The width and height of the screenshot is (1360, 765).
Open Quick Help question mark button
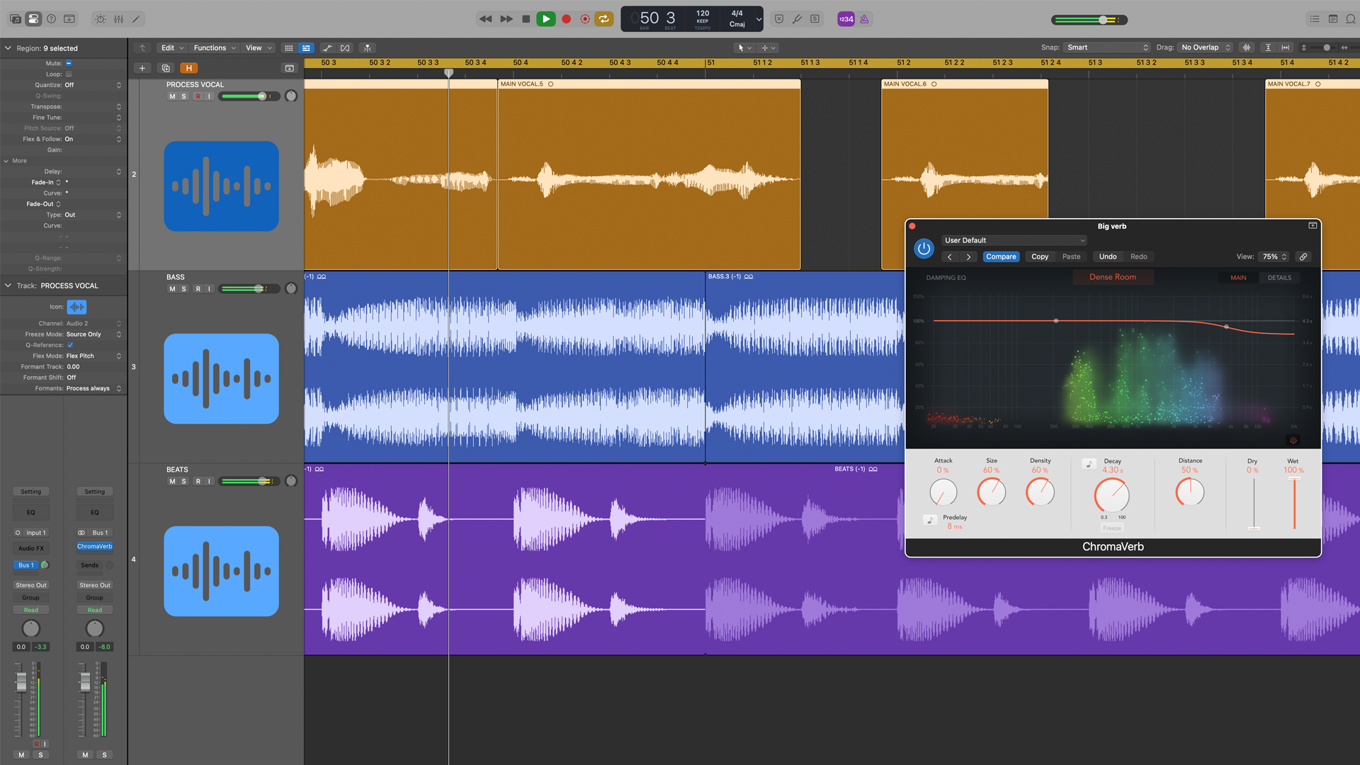(51, 19)
